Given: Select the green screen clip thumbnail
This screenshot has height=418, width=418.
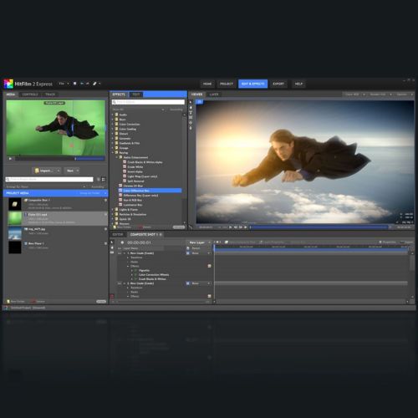Looking at the screenshot, I should pyautogui.click(x=15, y=218).
